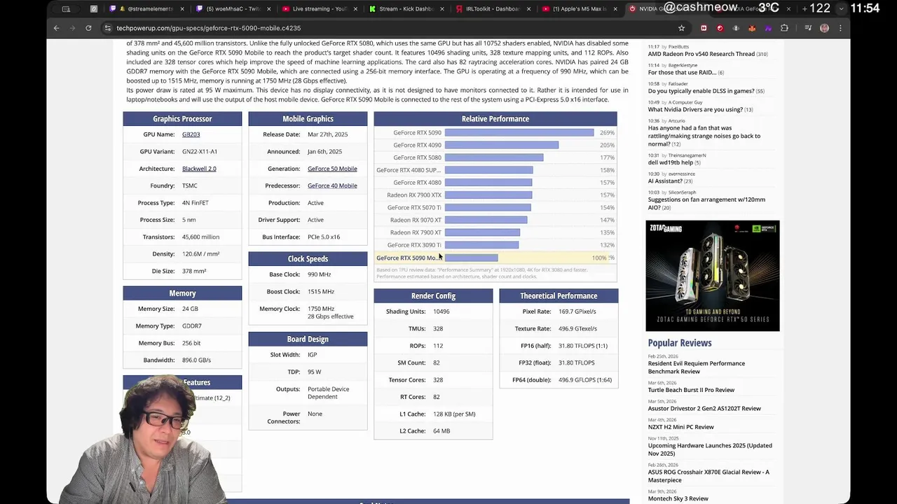Screen dimensions: 897x504
Task: Open Resident Evil Requiem Performance Benchmark Review
Action: [x=697, y=367]
